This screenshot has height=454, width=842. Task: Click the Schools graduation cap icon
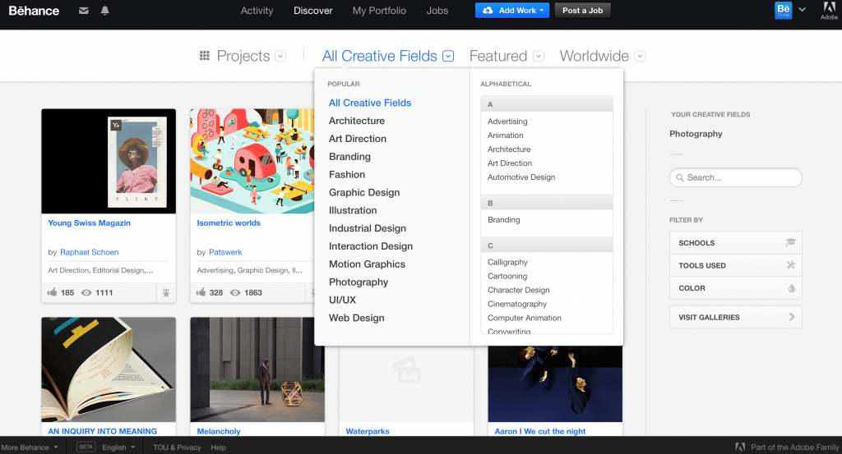coord(790,242)
